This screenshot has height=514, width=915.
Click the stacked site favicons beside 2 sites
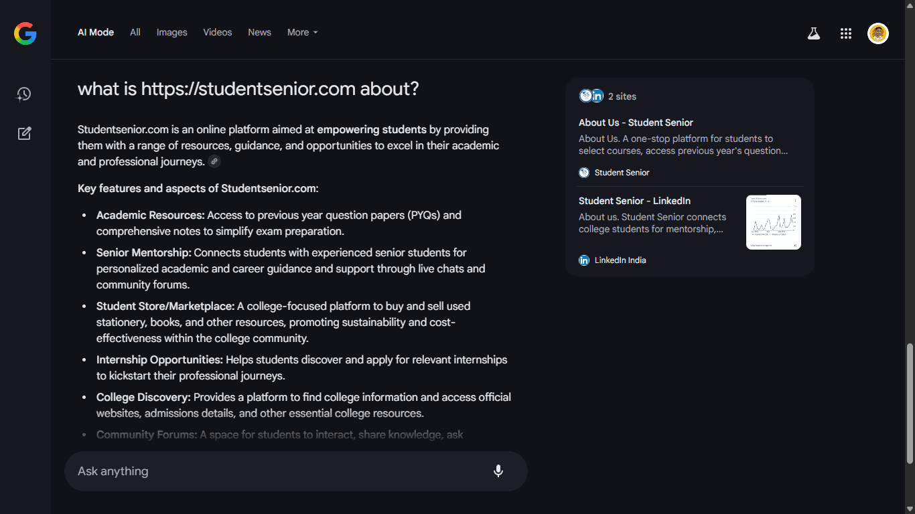point(591,96)
